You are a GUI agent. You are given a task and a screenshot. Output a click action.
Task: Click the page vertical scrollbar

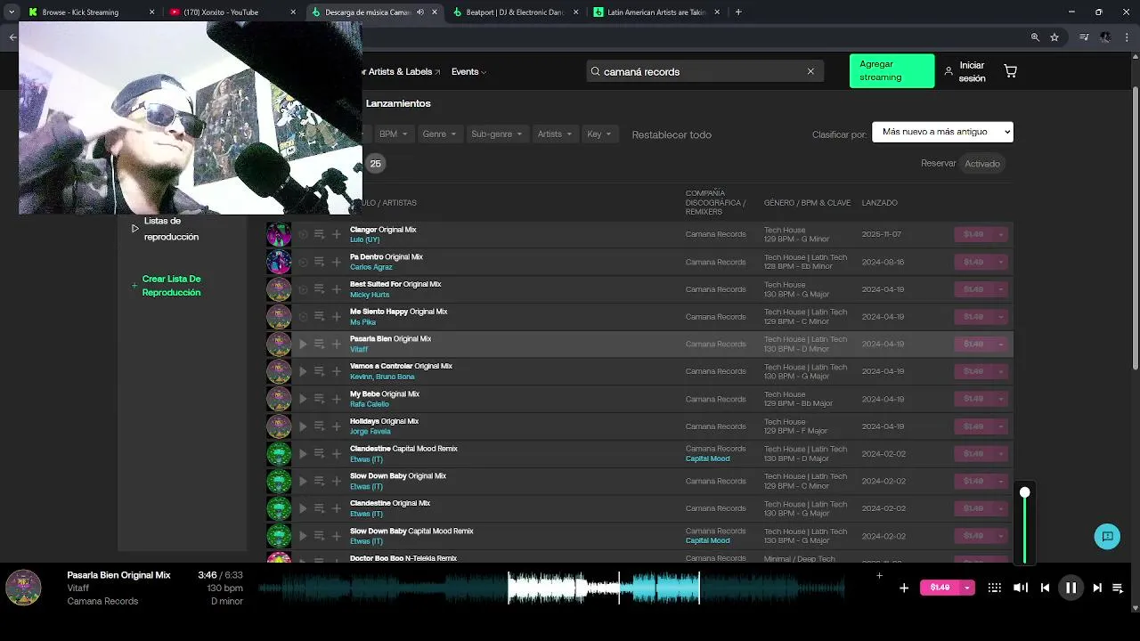click(1135, 230)
